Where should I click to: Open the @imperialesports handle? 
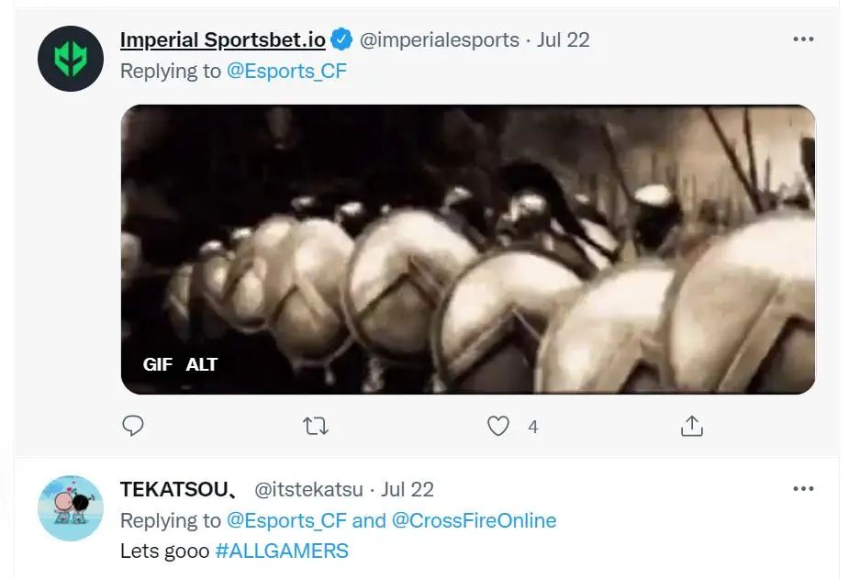(439, 39)
